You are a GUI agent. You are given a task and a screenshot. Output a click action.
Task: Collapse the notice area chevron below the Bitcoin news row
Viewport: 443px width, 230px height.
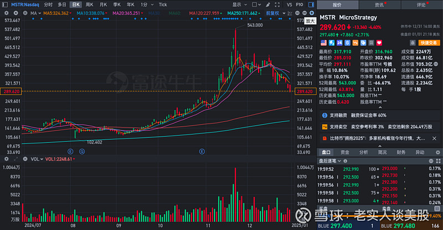point(380,146)
